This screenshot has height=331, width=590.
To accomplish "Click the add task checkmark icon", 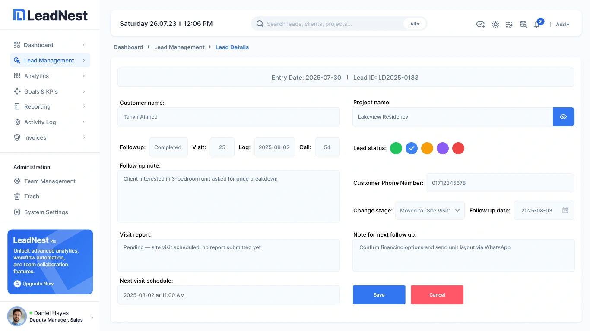I will point(480,24).
